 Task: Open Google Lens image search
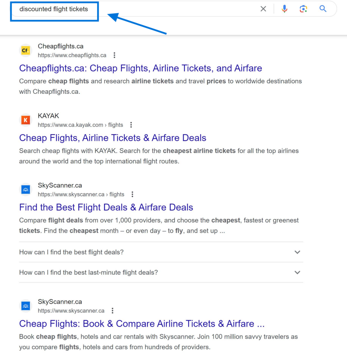tap(303, 9)
